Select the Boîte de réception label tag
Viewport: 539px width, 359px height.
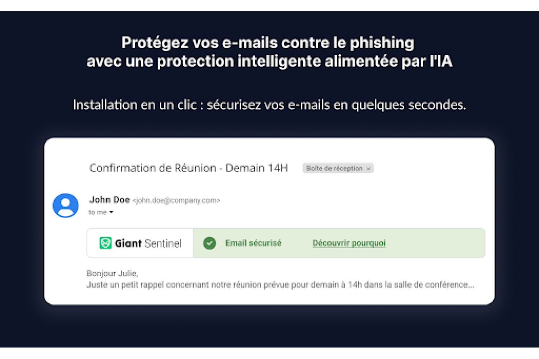(x=334, y=168)
